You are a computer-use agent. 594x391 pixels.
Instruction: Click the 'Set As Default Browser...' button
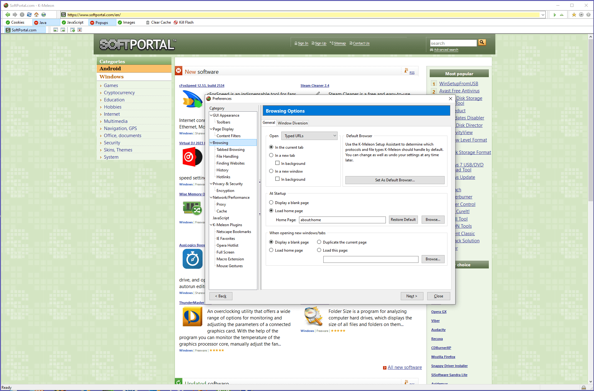click(395, 180)
